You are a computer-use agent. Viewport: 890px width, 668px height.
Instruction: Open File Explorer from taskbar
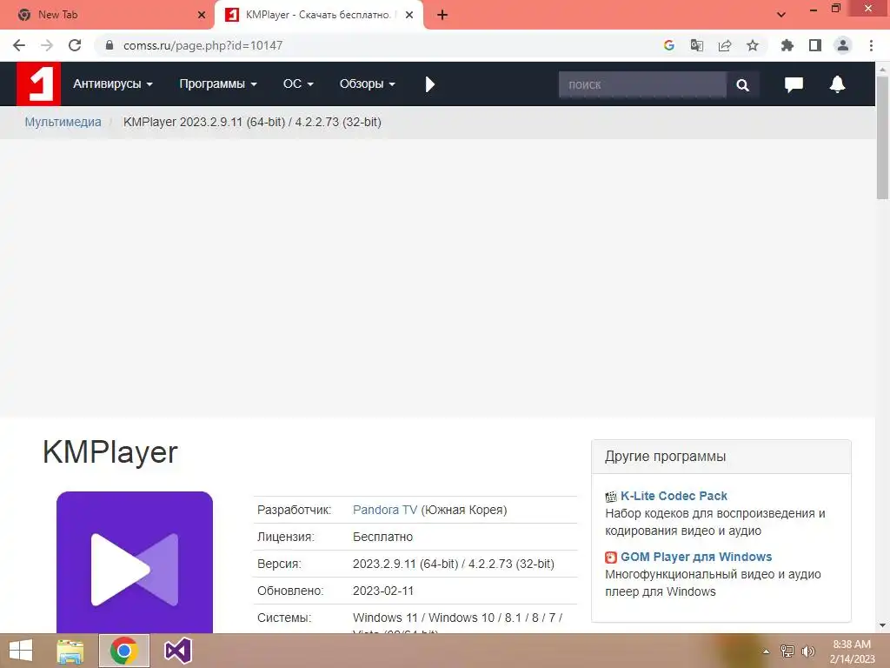pyautogui.click(x=70, y=651)
